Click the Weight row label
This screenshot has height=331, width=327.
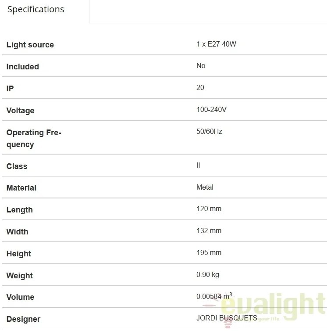[x=20, y=276]
